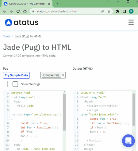Image resolution: width=138 pixels, height=151 pixels.
Task: Click the '<title>Jade</title>' output line
Action: pyautogui.click(x=102, y=106)
